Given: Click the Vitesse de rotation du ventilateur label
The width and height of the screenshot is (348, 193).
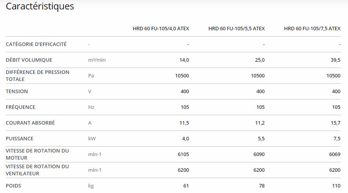Looking at the screenshot, I should point(37,170).
